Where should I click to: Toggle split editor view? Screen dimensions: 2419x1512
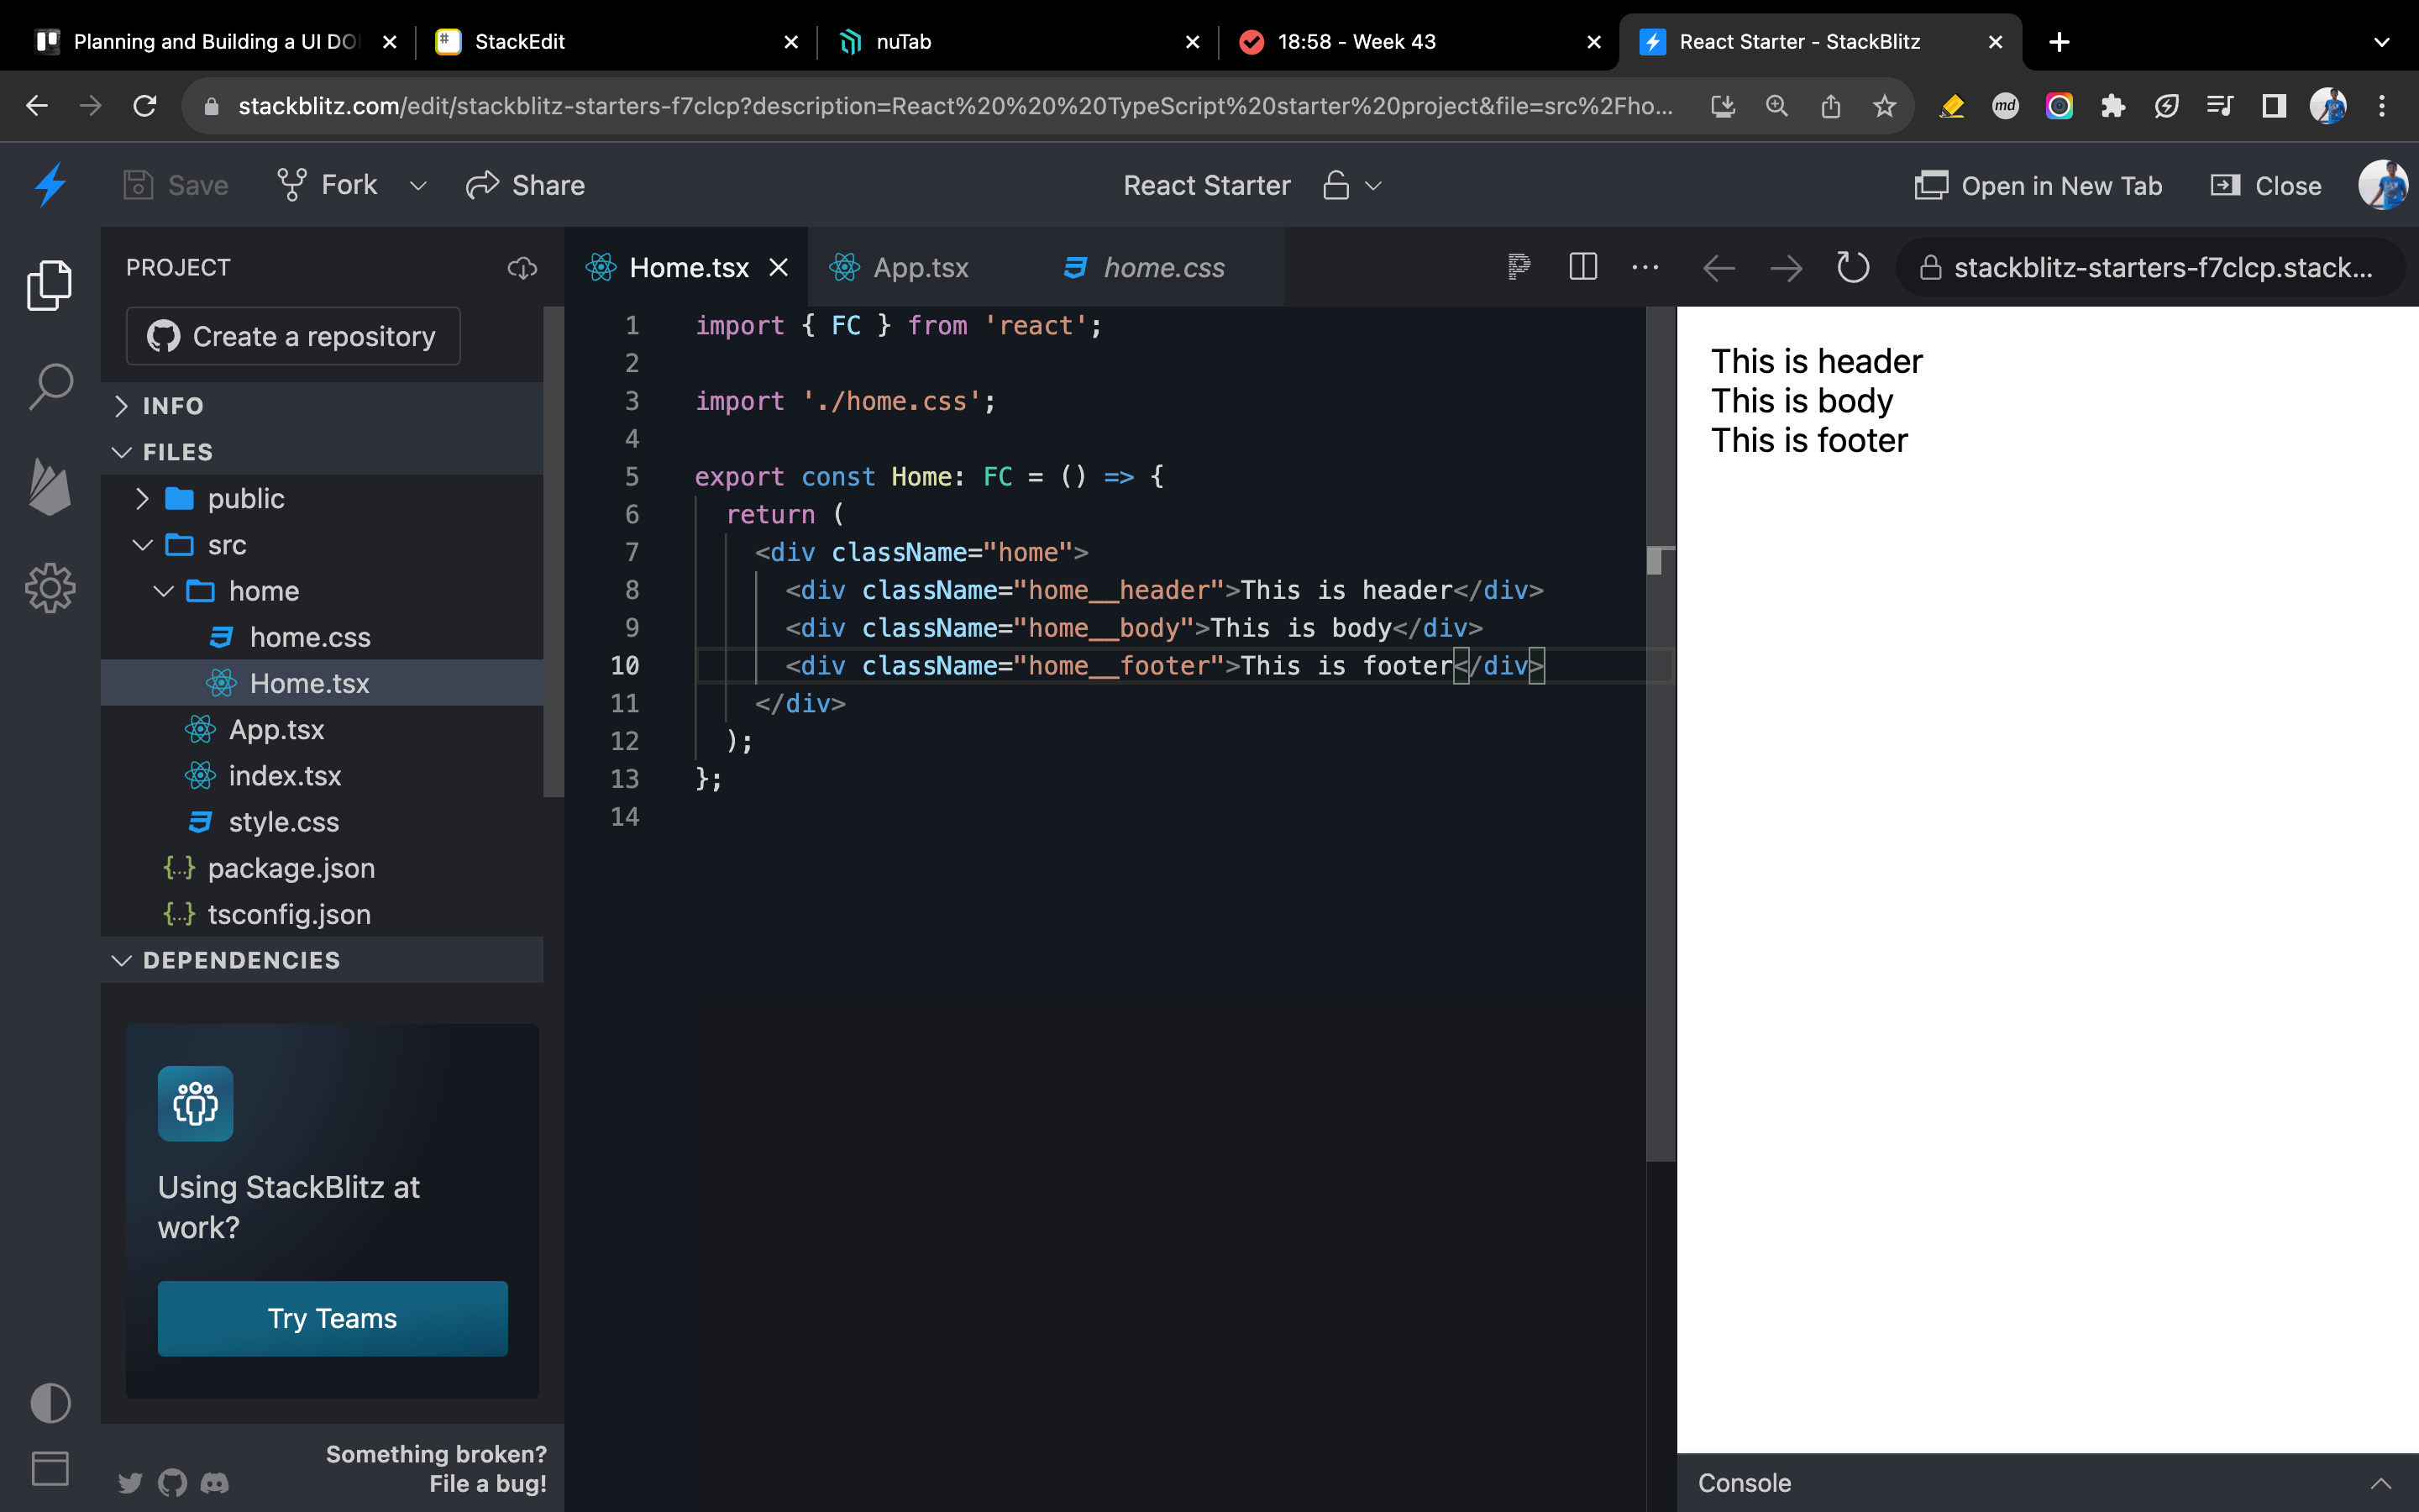(1583, 267)
